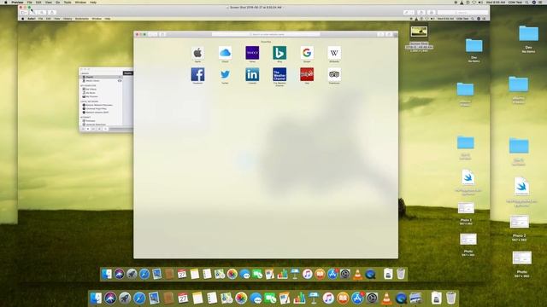The image size is (547, 307).
Task: Click Safari window's sidebar toggle button
Action: pyautogui.click(x=162, y=34)
